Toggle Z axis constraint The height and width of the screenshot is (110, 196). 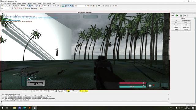coord(56,6)
